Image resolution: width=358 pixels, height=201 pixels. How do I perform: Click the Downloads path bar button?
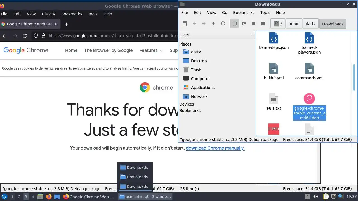(333, 24)
